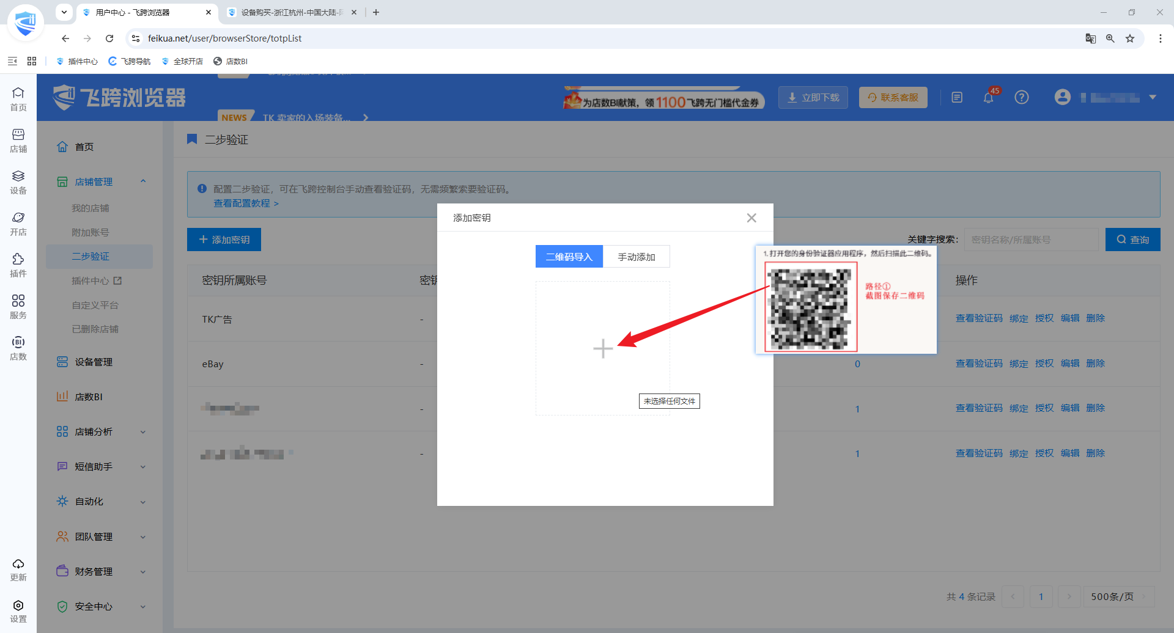Viewport: 1174px width, 633px height.
Task: Click 联系客服 button
Action: tap(893, 98)
